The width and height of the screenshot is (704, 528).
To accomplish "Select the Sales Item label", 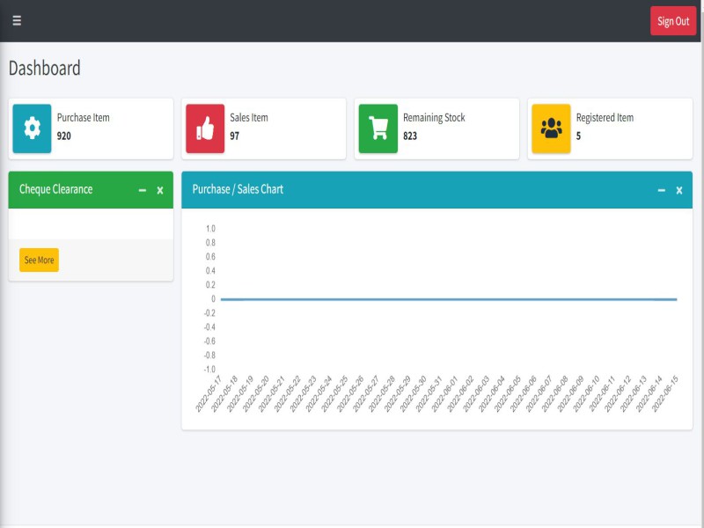I will (249, 118).
